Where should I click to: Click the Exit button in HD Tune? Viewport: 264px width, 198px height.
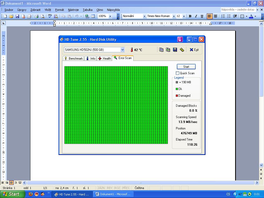point(194,50)
